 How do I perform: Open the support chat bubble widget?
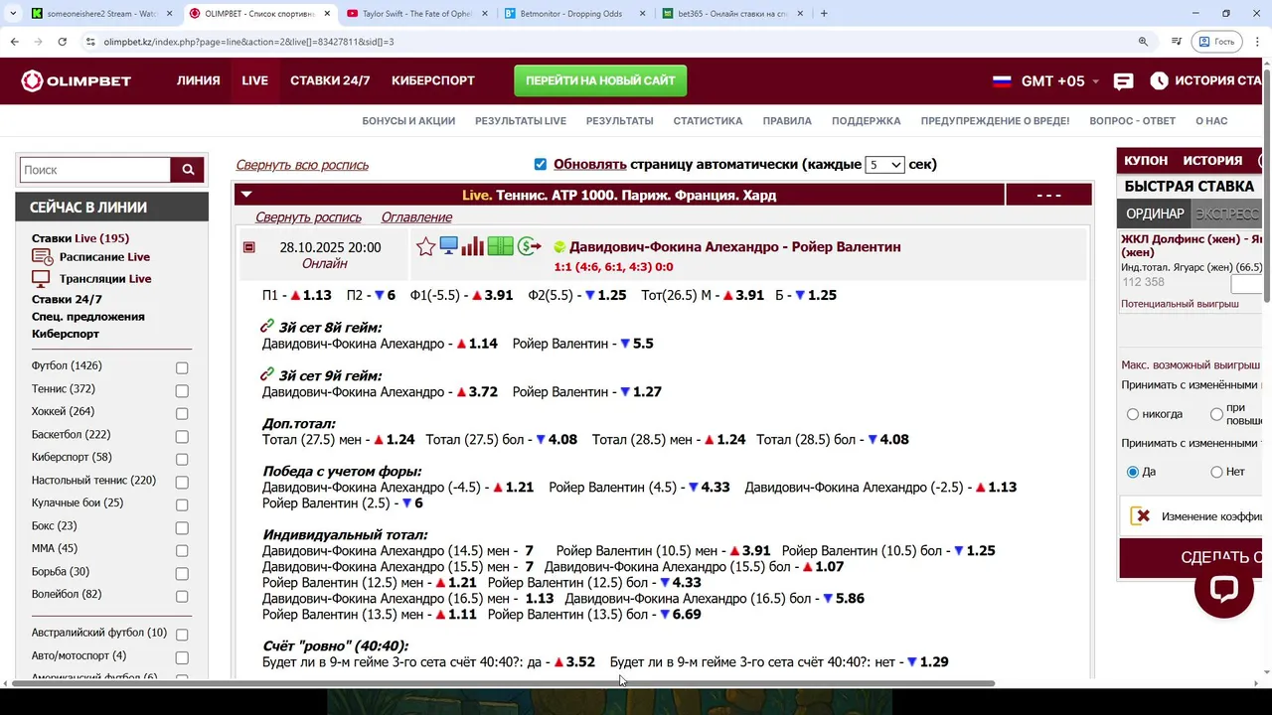point(1223,588)
